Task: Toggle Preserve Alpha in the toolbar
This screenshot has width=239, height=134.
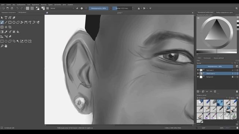Action: point(82,8)
